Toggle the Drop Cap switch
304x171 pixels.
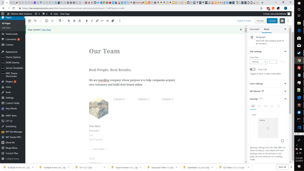click(253, 69)
